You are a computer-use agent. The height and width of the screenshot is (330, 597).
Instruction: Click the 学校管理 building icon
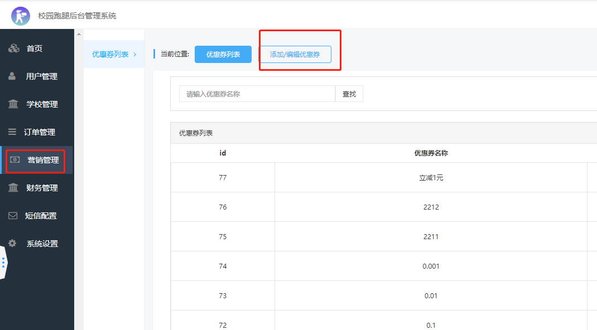tap(13, 104)
